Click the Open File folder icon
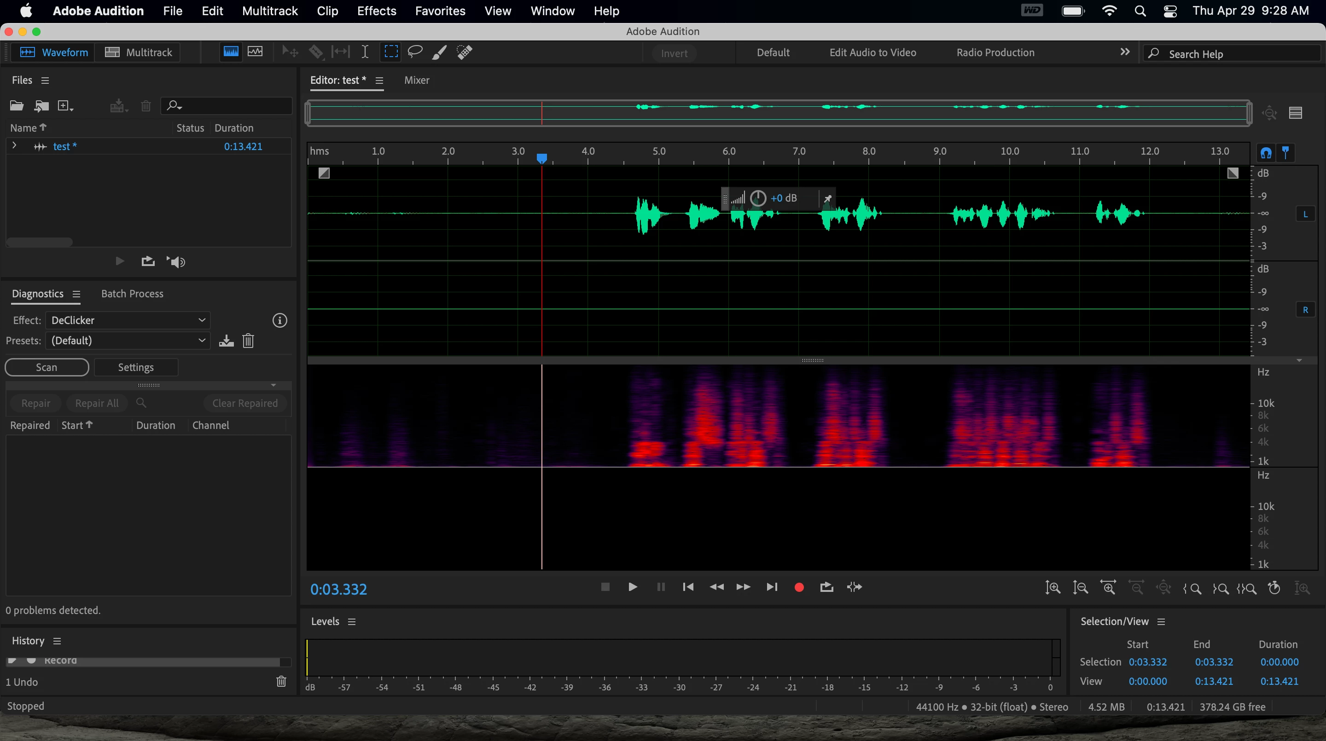The height and width of the screenshot is (741, 1326). coord(17,106)
